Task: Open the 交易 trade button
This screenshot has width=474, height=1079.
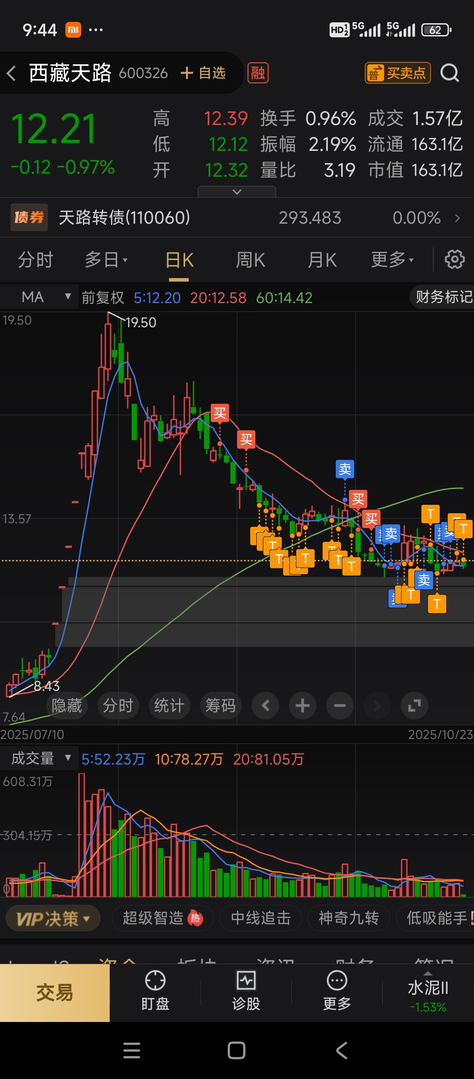Action: (55, 993)
